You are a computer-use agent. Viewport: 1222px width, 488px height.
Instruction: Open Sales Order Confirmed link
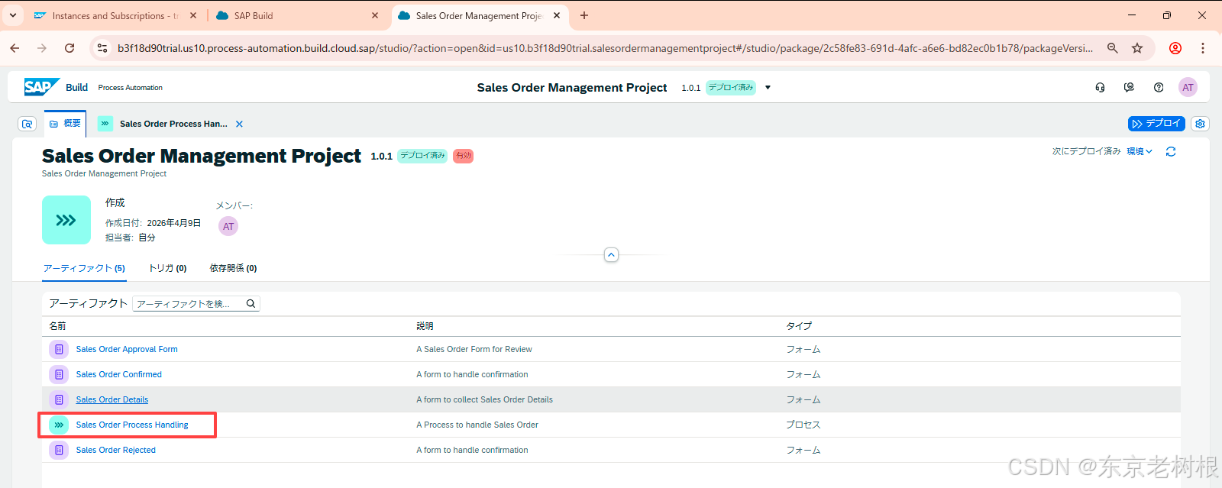[x=118, y=374]
